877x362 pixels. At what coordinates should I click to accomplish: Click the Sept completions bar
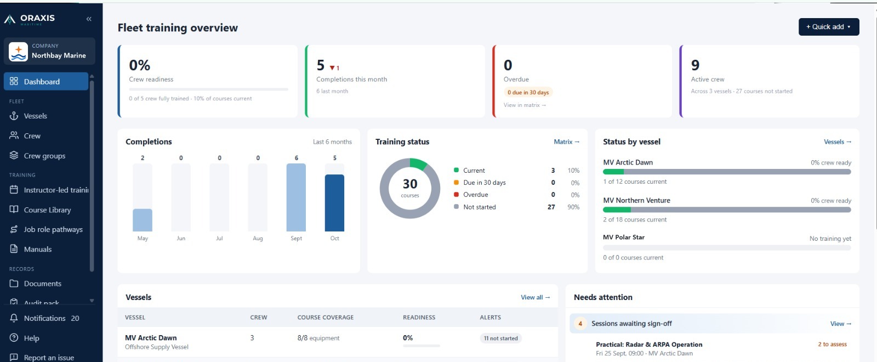297,197
